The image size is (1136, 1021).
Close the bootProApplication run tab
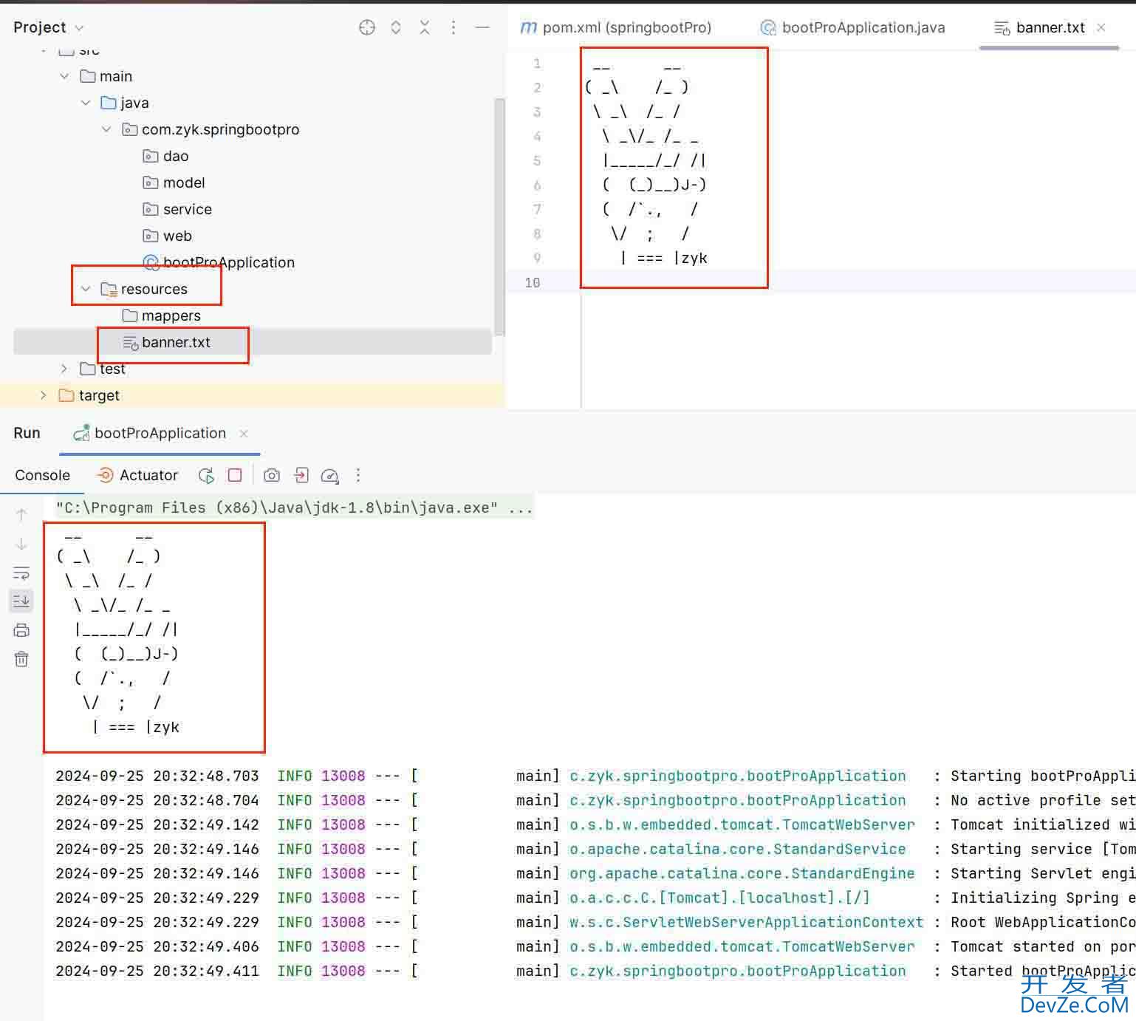244,434
